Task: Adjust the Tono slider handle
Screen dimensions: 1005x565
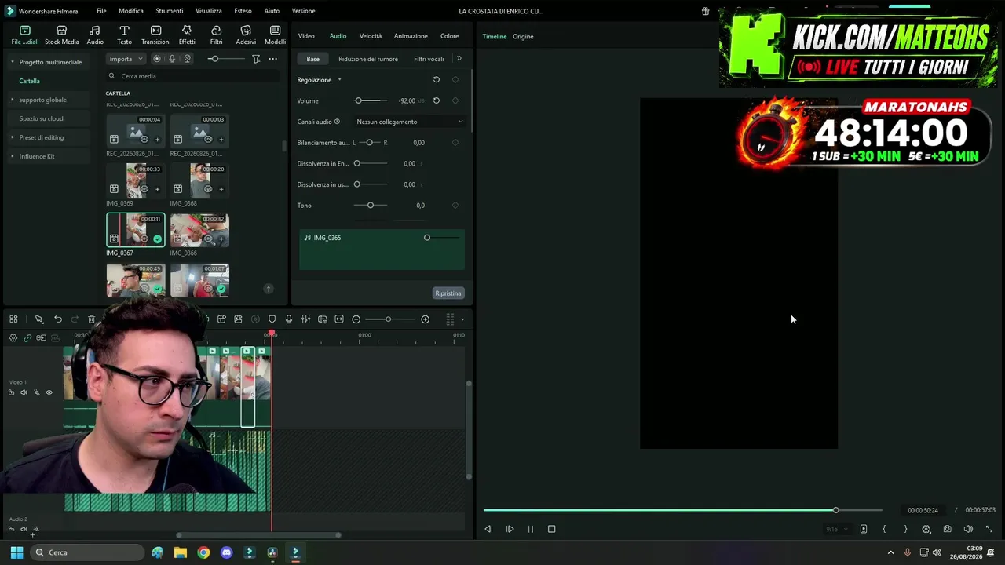Action: pos(371,206)
